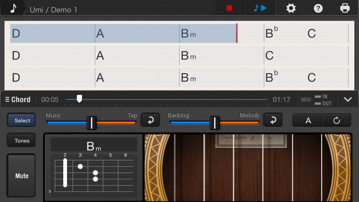
Task: Select the Bb chord in the third row
Action: (271, 77)
